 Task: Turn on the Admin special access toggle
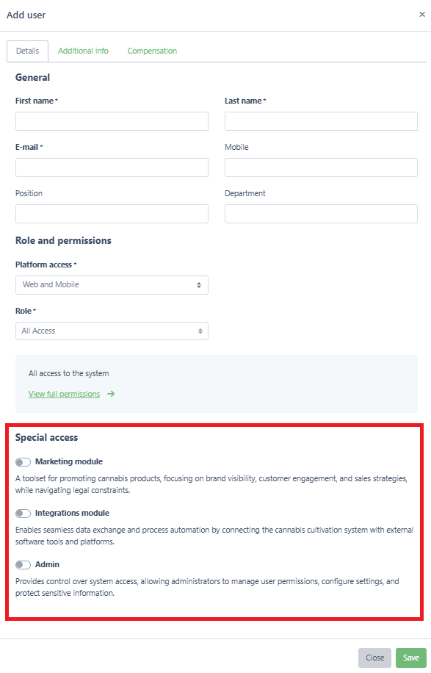pyautogui.click(x=23, y=565)
